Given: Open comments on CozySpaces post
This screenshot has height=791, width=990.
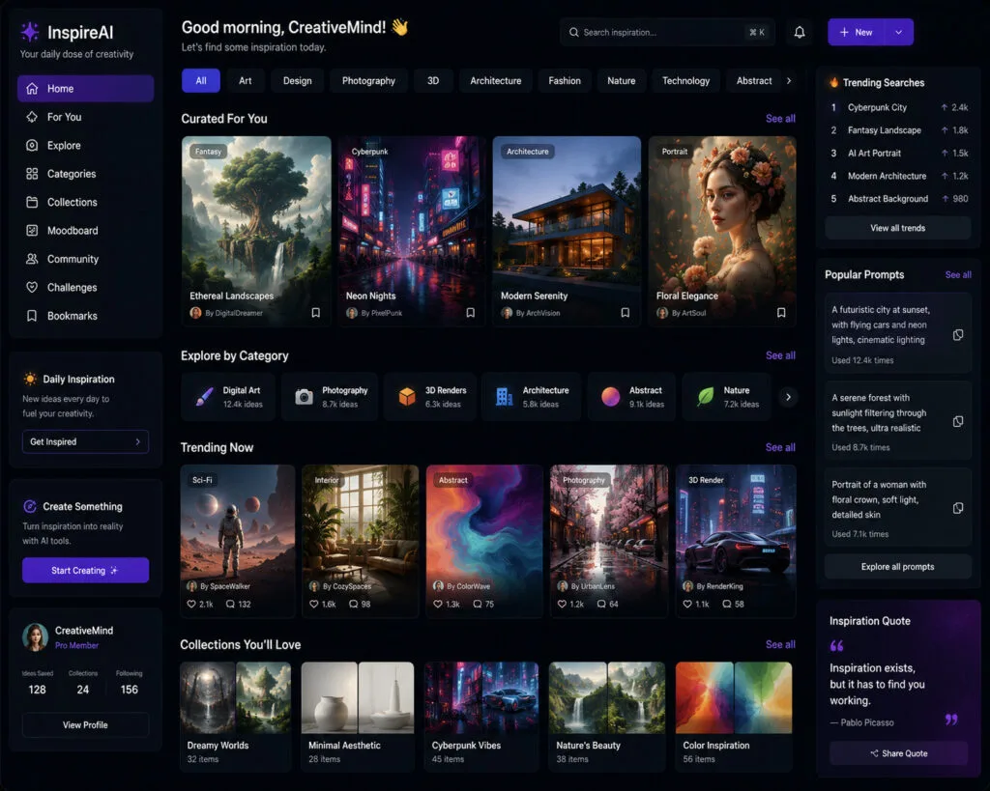Looking at the screenshot, I should point(353,604).
